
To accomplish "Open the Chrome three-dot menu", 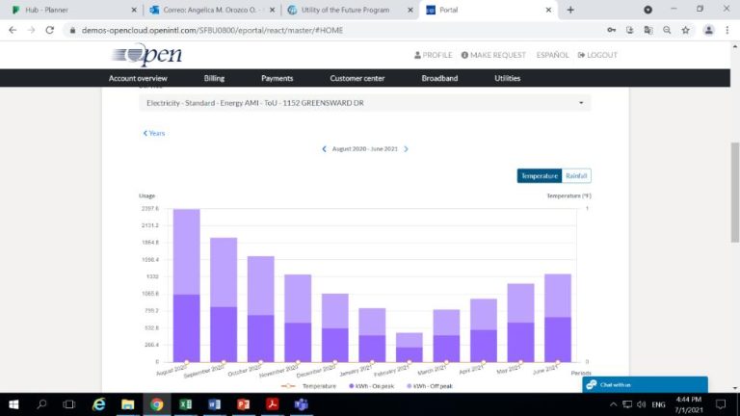I will [x=727, y=30].
